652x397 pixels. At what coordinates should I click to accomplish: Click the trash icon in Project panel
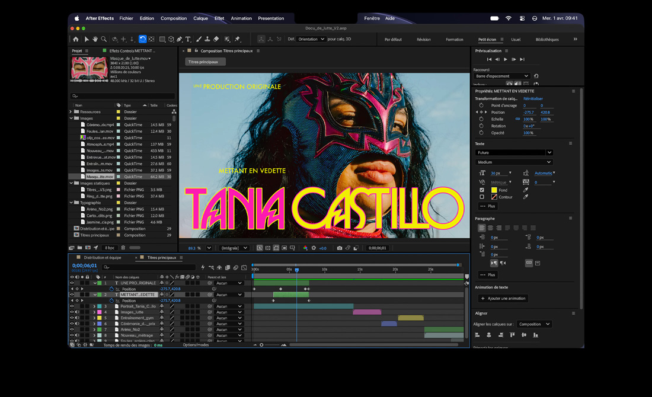tap(123, 247)
